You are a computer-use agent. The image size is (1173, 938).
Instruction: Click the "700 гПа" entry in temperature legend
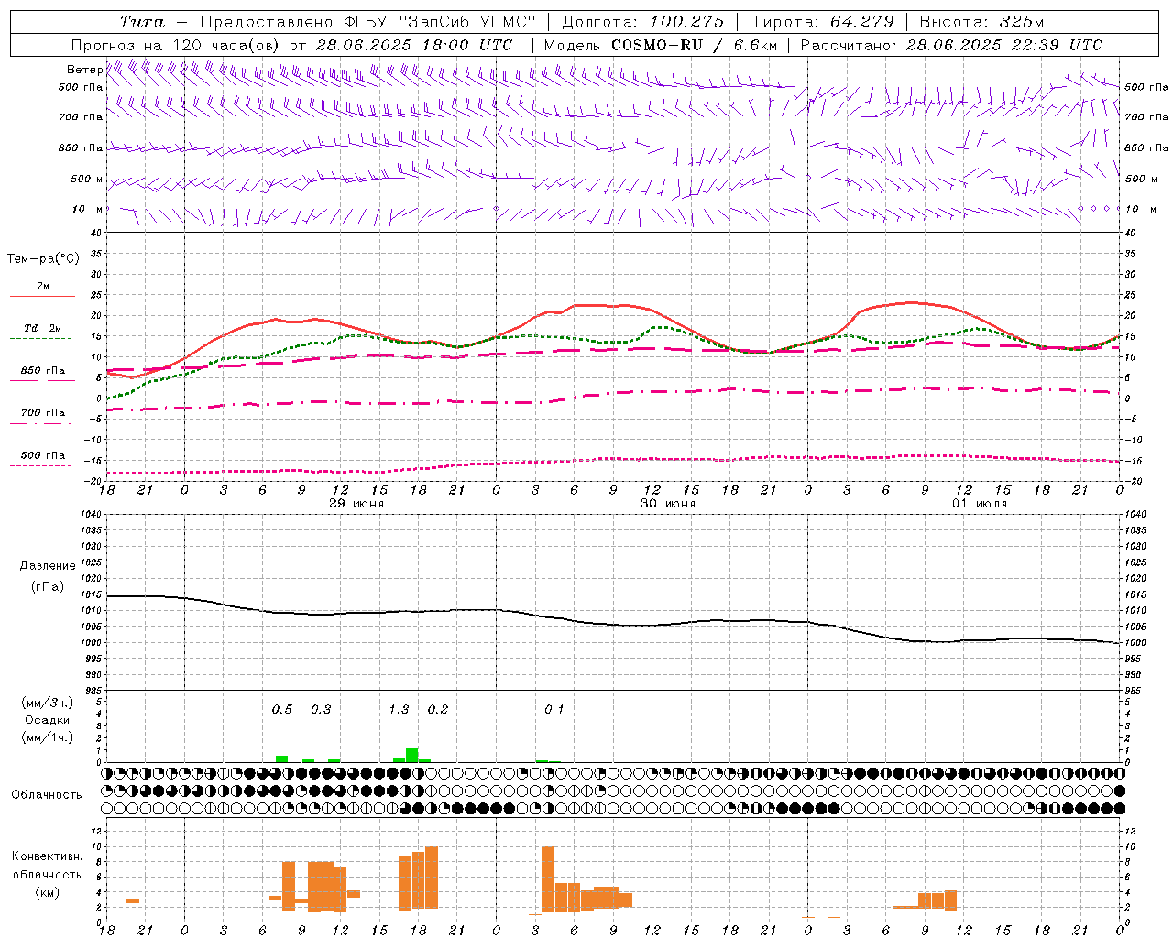tap(43, 413)
